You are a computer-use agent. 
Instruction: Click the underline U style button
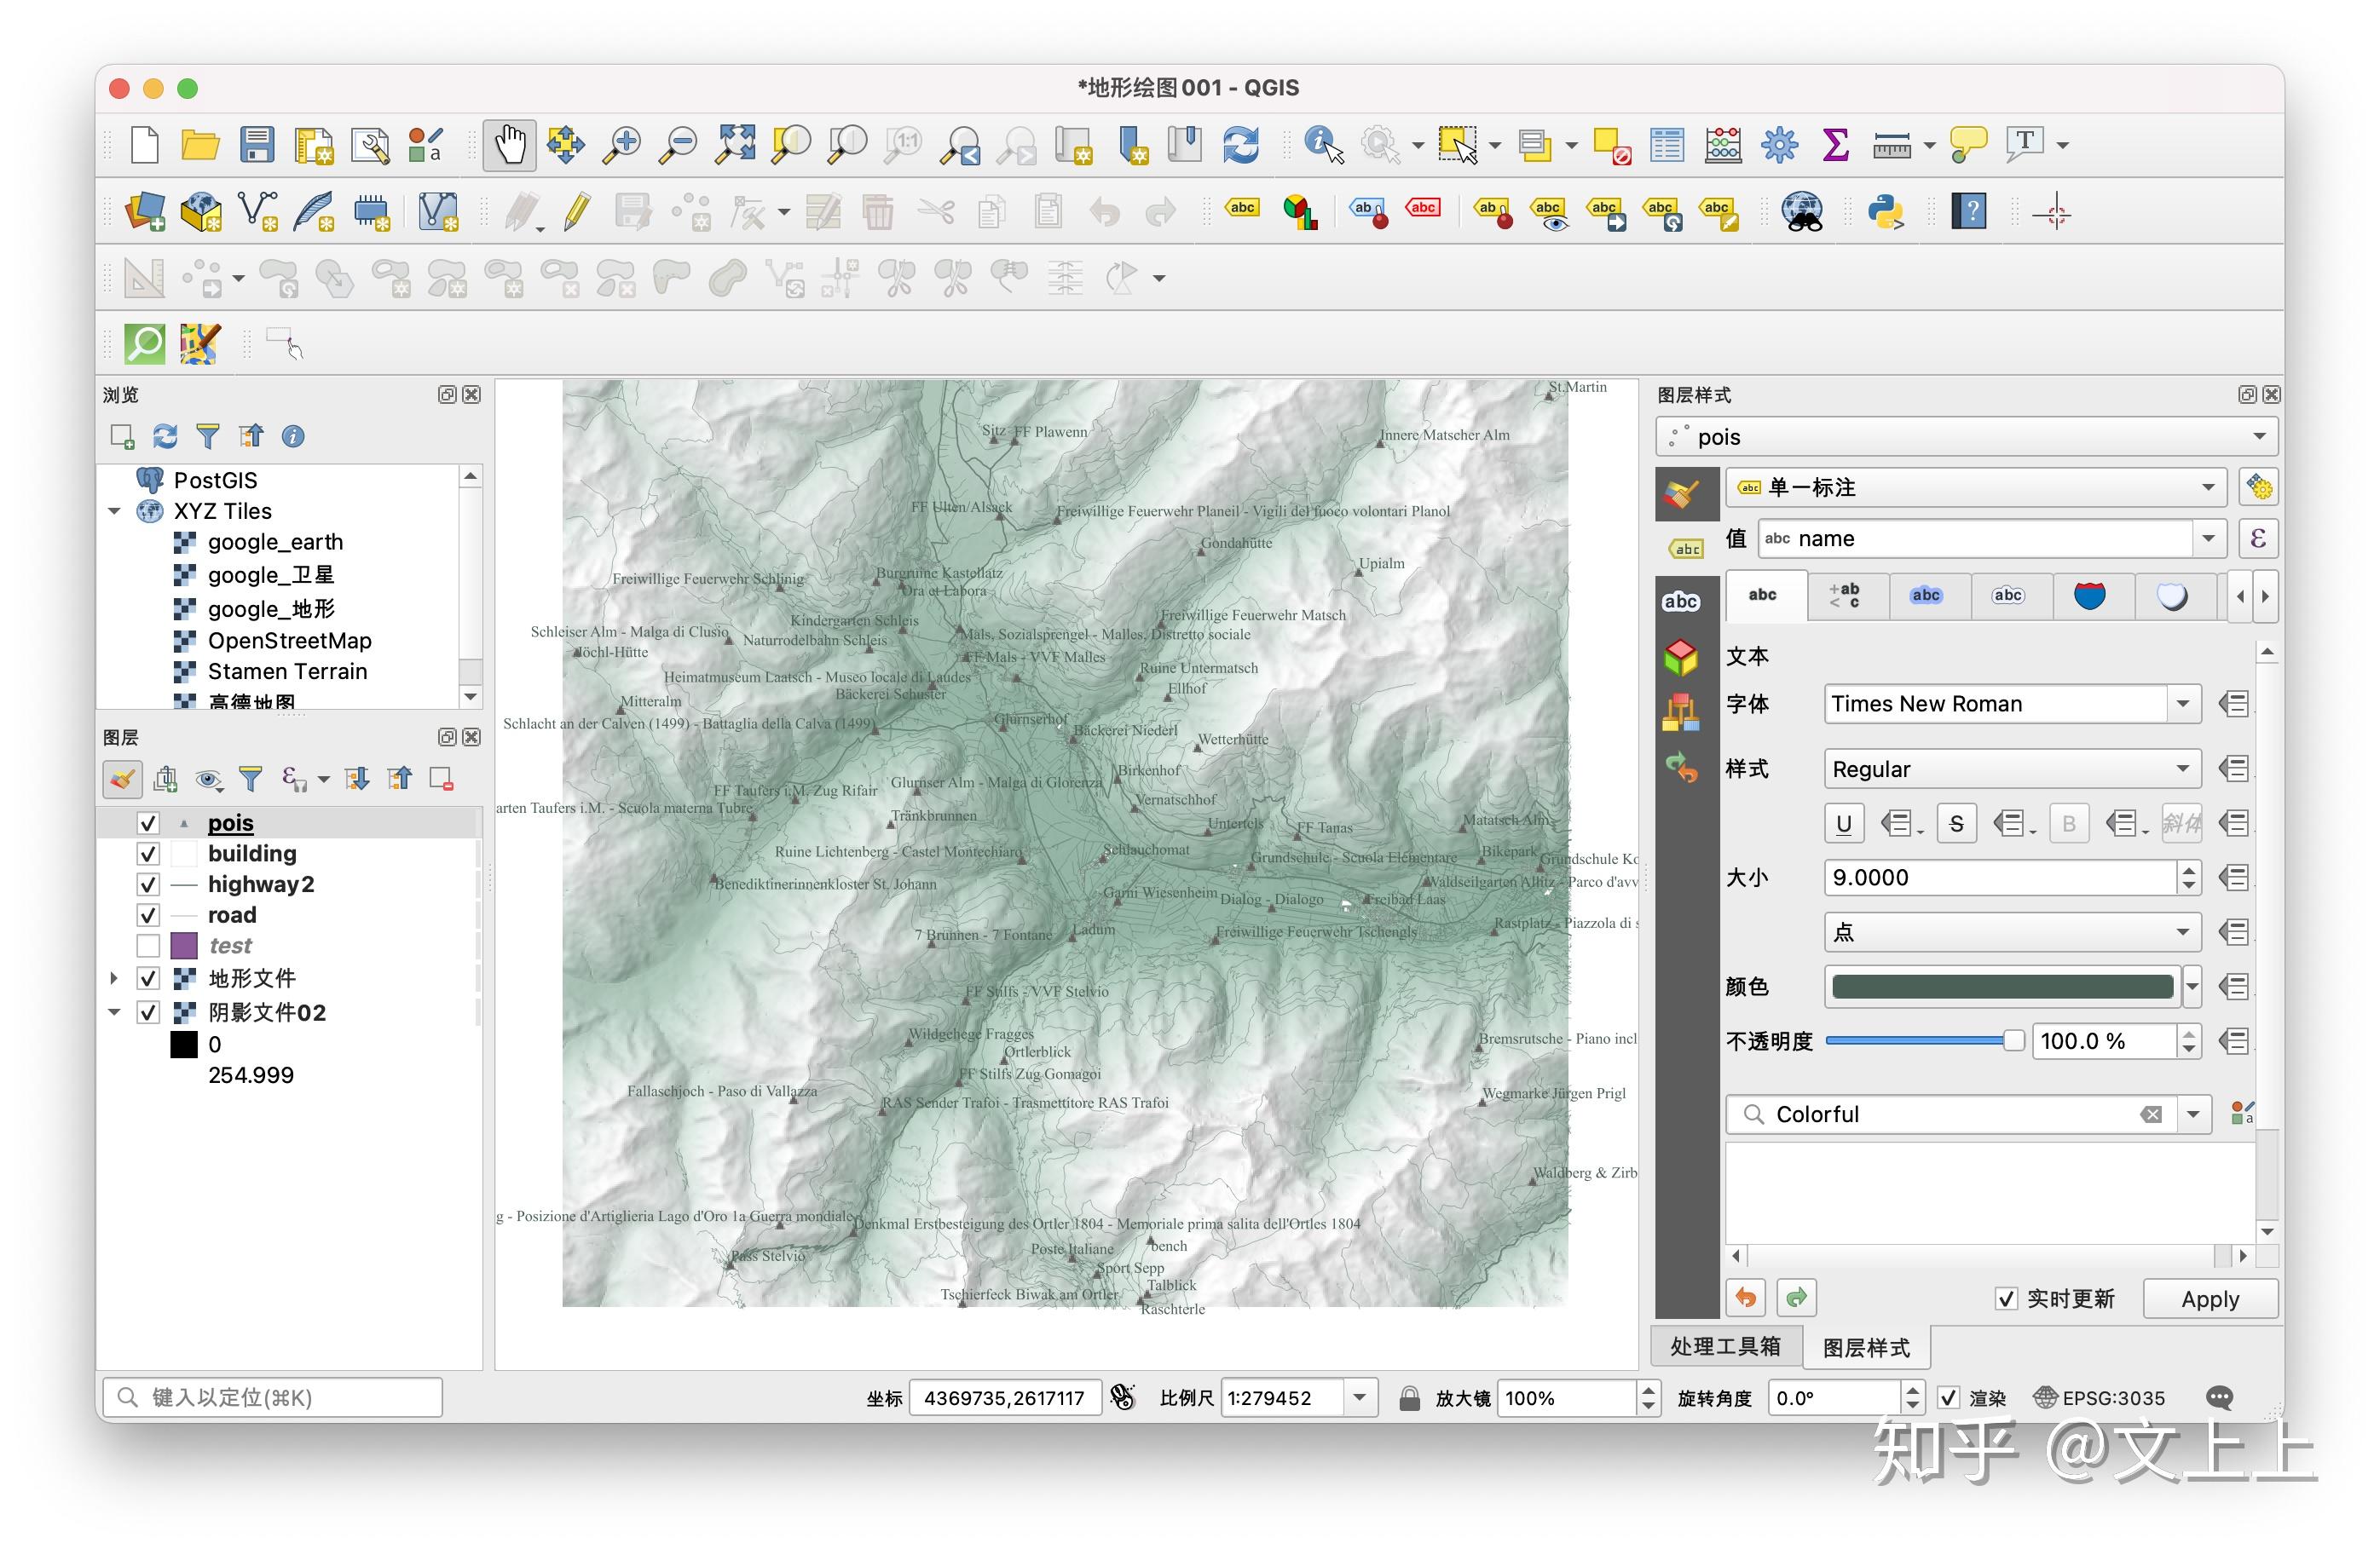[x=1844, y=825]
